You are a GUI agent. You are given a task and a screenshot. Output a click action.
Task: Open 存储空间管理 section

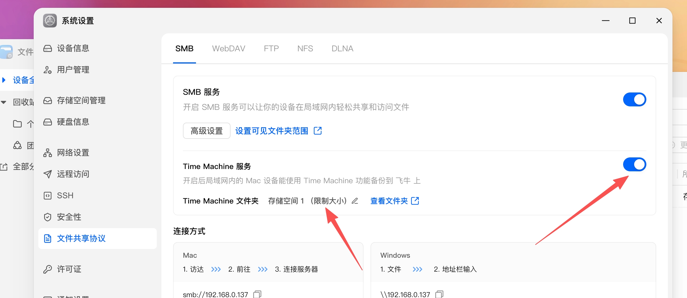coord(97,100)
